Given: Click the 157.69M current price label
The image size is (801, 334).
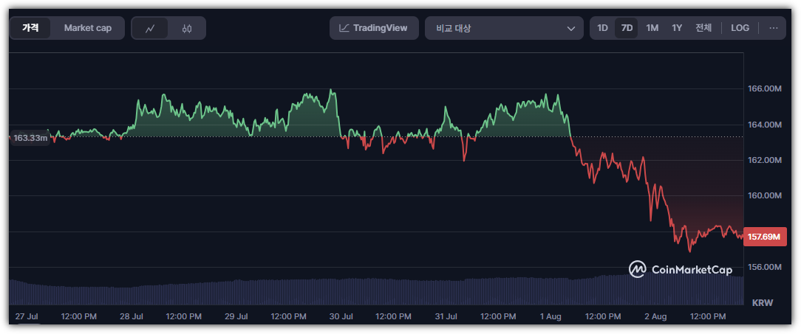Looking at the screenshot, I should click(x=764, y=237).
